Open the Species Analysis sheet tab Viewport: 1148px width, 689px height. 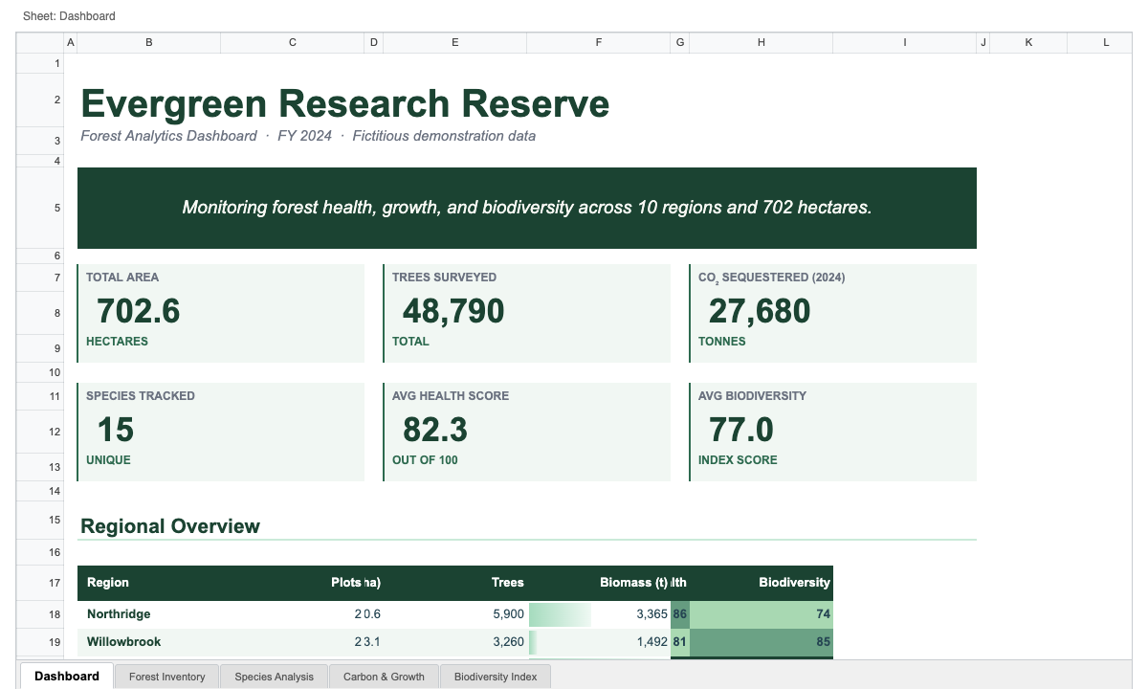pos(275,677)
